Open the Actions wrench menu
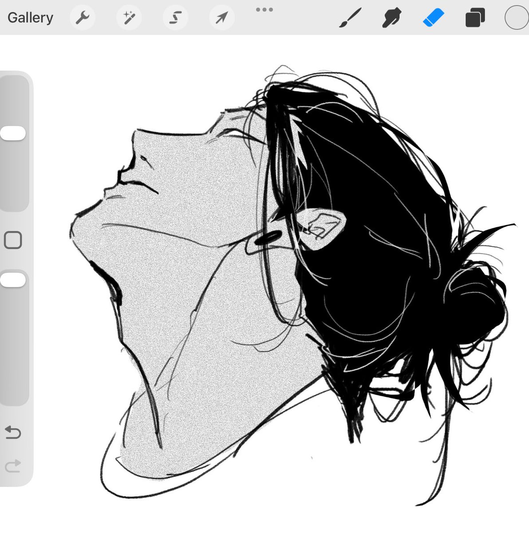This screenshot has width=529, height=533. pos(83,18)
